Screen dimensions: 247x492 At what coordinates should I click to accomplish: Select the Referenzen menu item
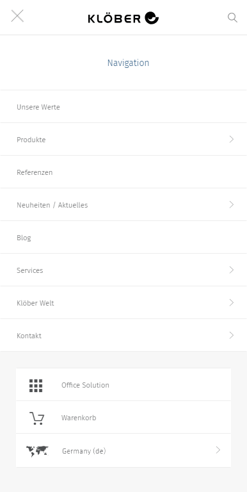[35, 172]
